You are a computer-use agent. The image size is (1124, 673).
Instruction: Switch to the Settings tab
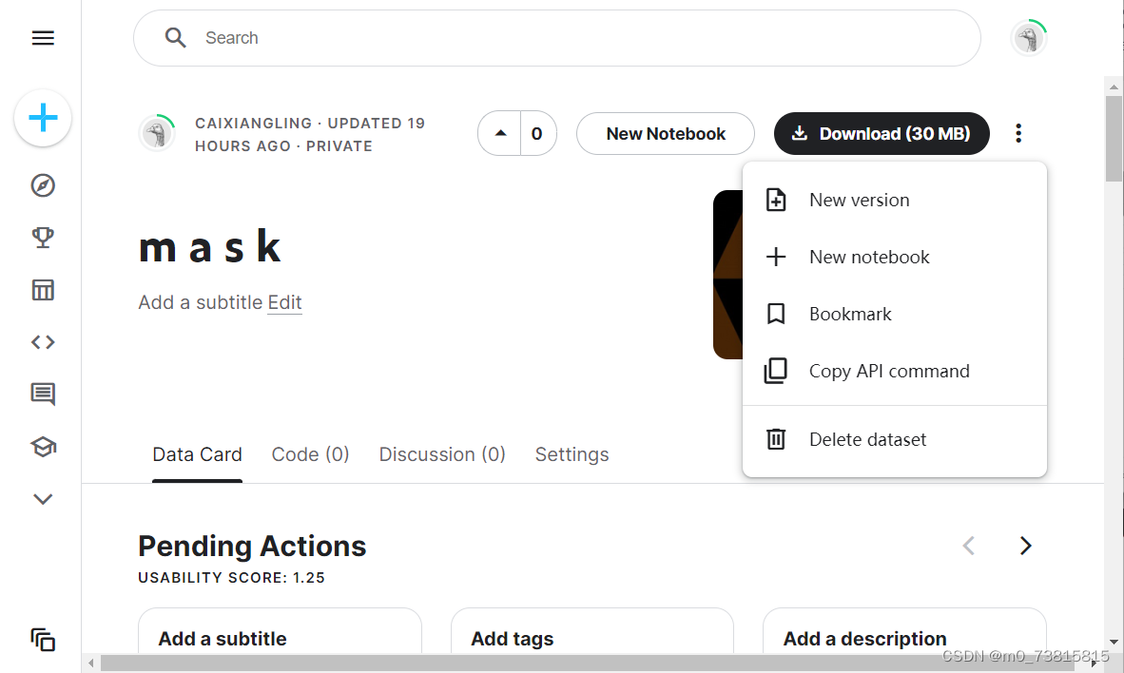[572, 454]
